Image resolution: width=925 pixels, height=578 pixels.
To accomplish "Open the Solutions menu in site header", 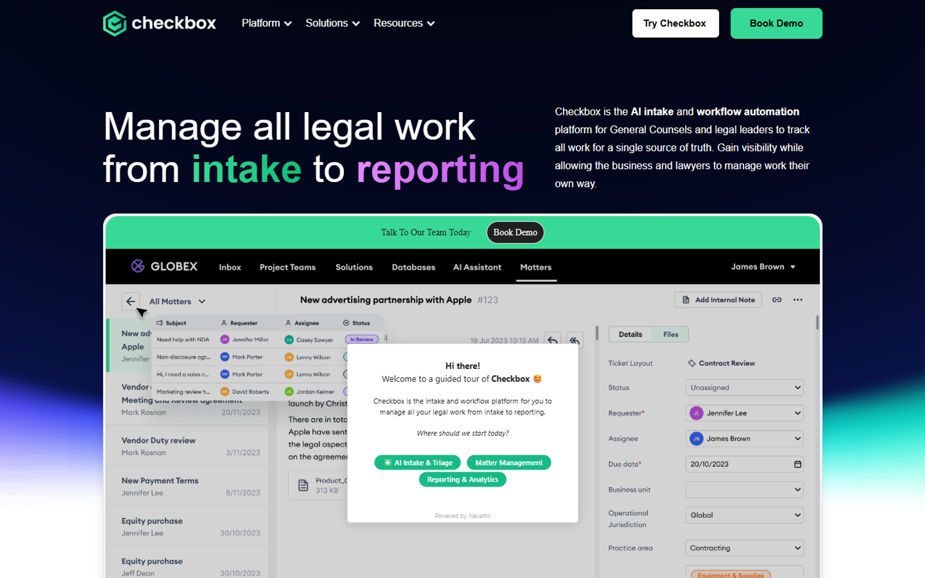I will pyautogui.click(x=332, y=23).
